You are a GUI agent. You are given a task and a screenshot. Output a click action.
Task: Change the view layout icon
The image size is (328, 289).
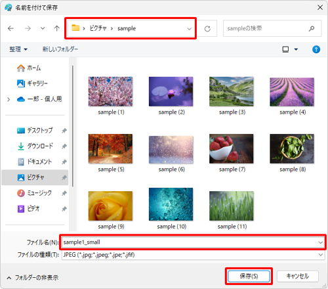click(285, 49)
